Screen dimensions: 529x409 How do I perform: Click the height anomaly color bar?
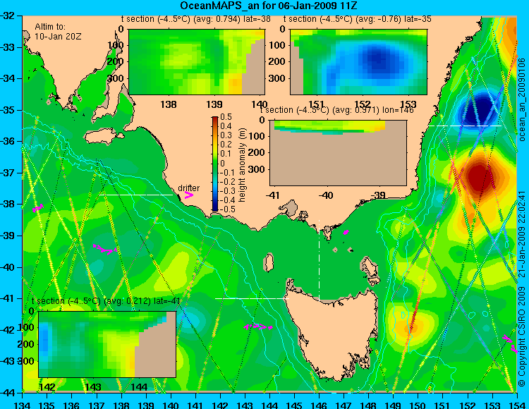pyautogui.click(x=215, y=164)
